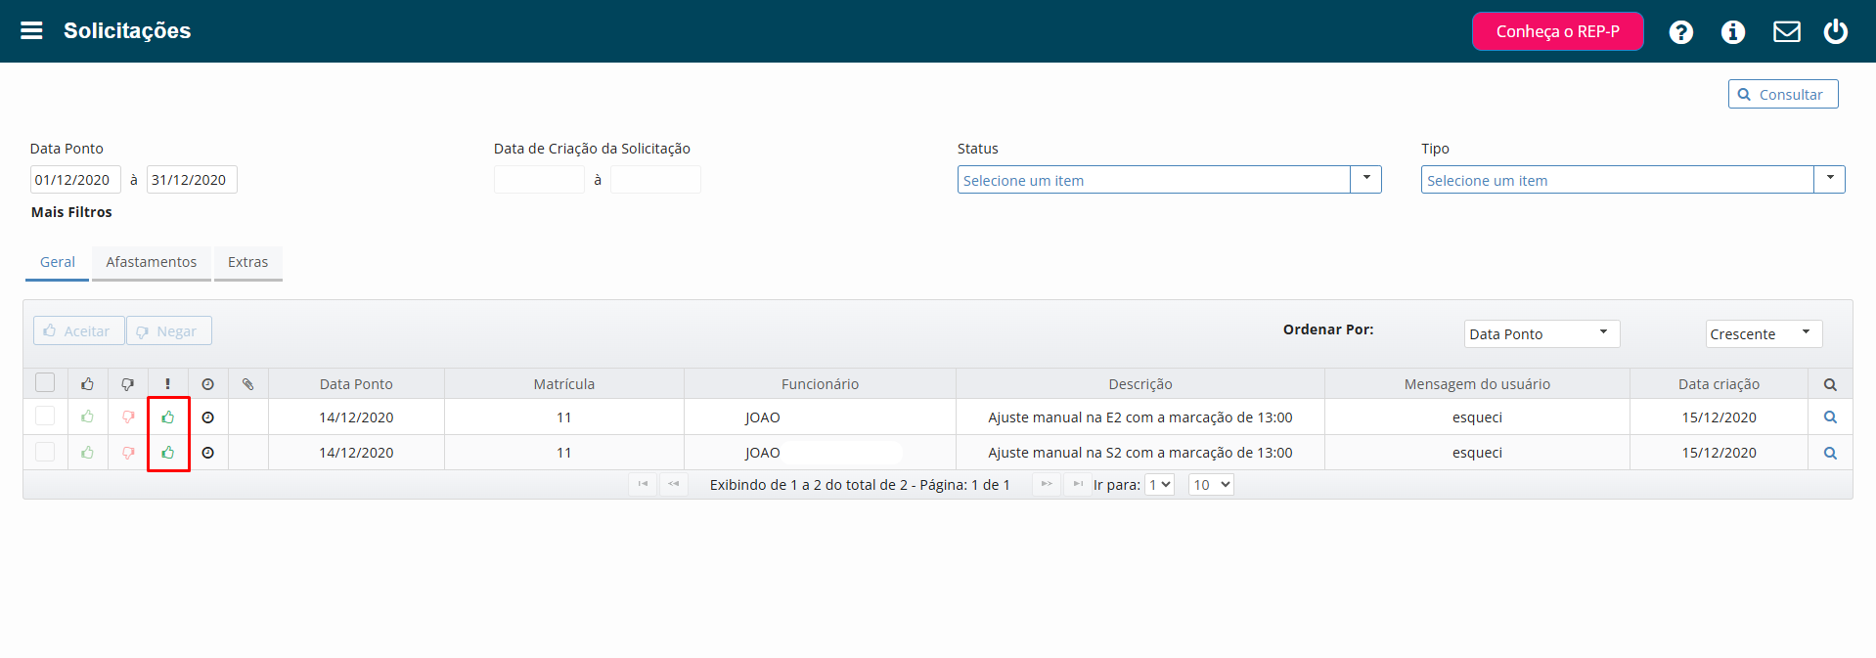Screen dimensions: 1876x658
Task: Click the Data criação column header
Action: pos(1719,384)
